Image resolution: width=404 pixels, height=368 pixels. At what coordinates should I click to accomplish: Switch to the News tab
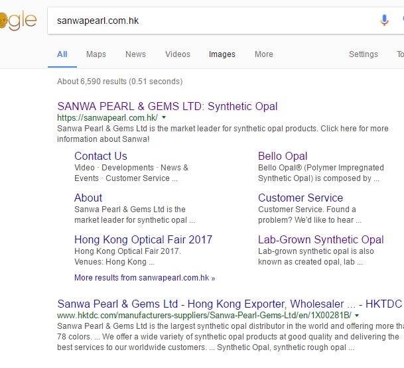point(135,54)
